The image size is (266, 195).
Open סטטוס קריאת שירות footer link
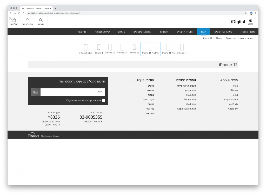click(186, 86)
